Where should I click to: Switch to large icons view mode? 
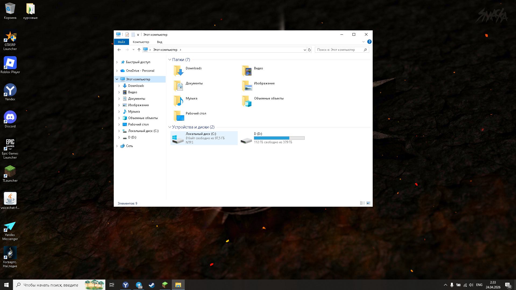(x=368, y=203)
